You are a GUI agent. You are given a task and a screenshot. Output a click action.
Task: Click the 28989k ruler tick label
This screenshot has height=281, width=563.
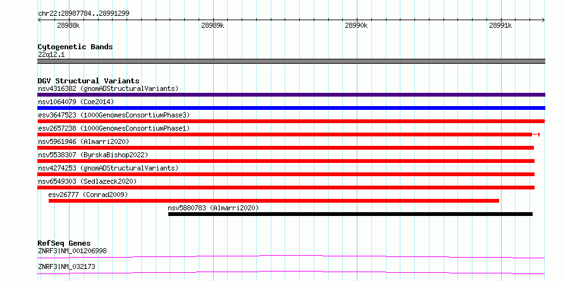click(213, 25)
